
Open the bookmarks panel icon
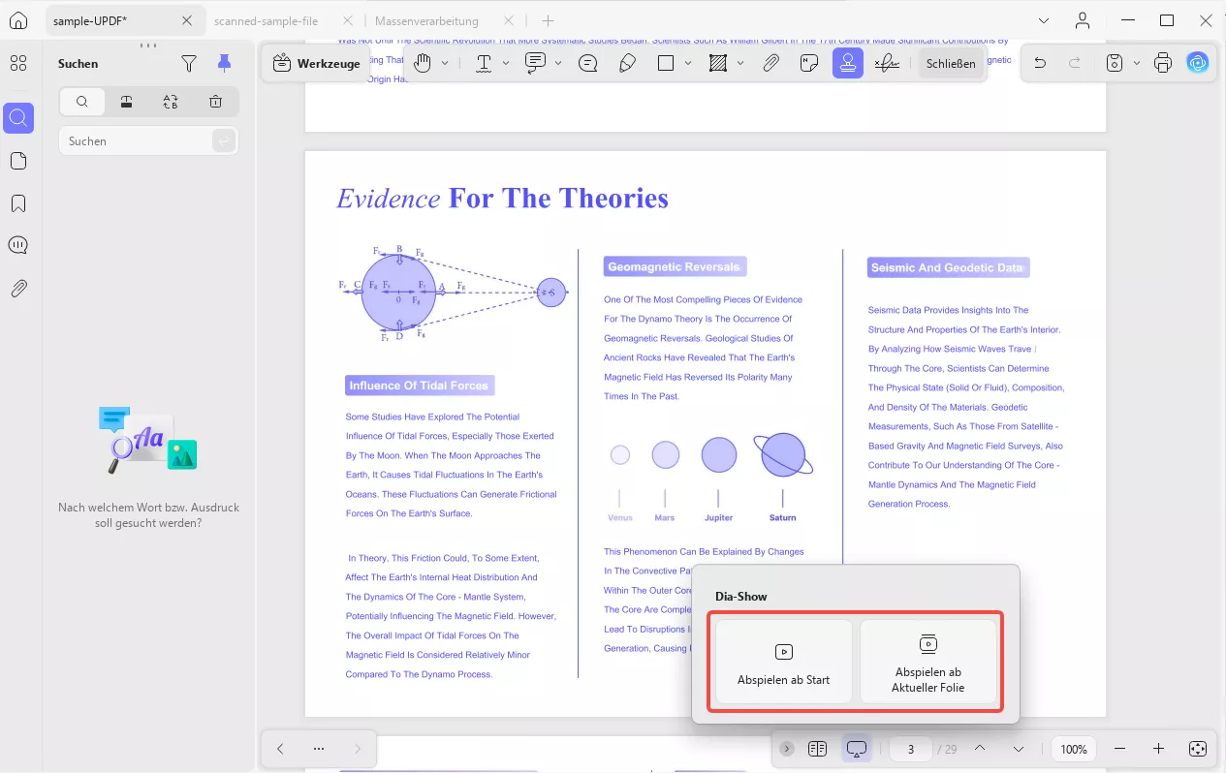(x=18, y=203)
